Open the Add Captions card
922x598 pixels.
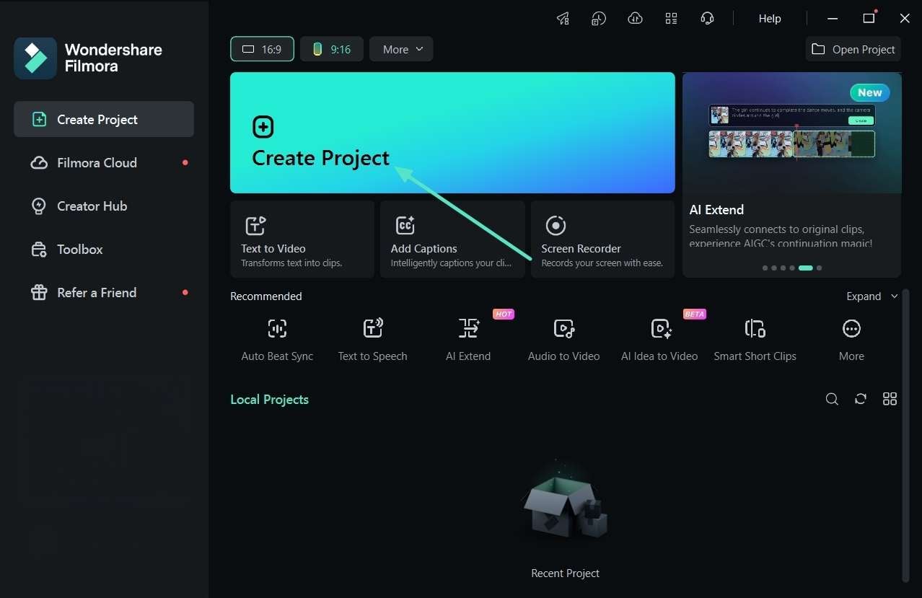click(x=452, y=239)
